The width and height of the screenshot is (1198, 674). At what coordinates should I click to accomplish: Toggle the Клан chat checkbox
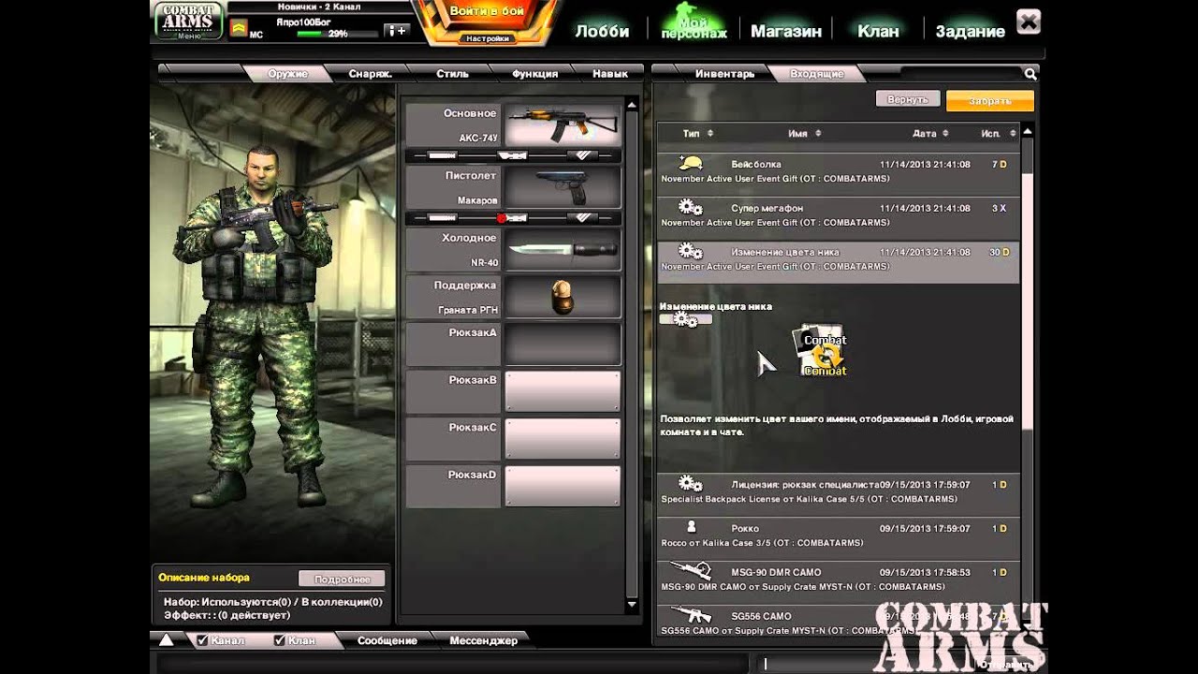click(279, 640)
